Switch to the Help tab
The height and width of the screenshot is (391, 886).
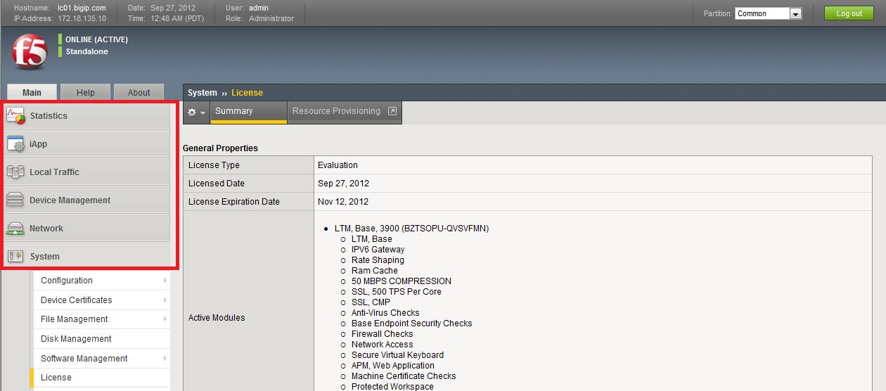[x=85, y=92]
